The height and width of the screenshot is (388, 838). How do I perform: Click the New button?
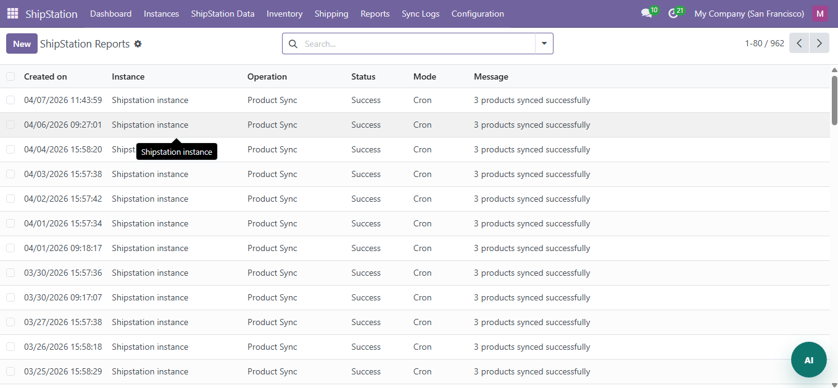[x=22, y=44]
